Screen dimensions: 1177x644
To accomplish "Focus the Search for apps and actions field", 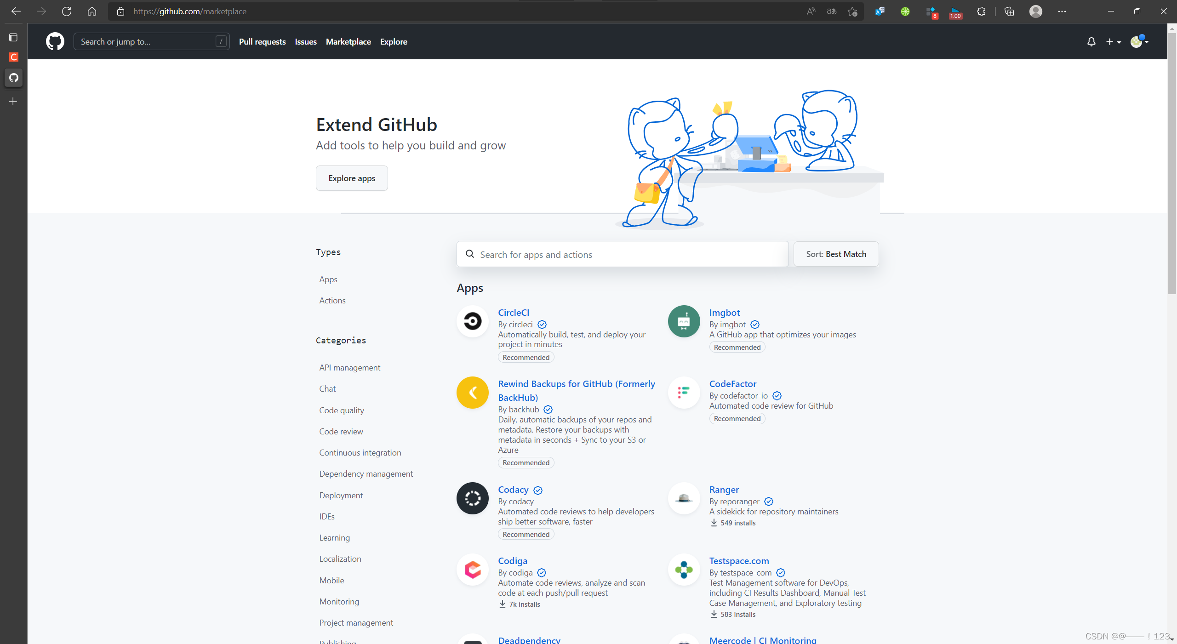I will pyautogui.click(x=623, y=254).
